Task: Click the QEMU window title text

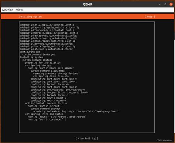Action: [87, 4]
